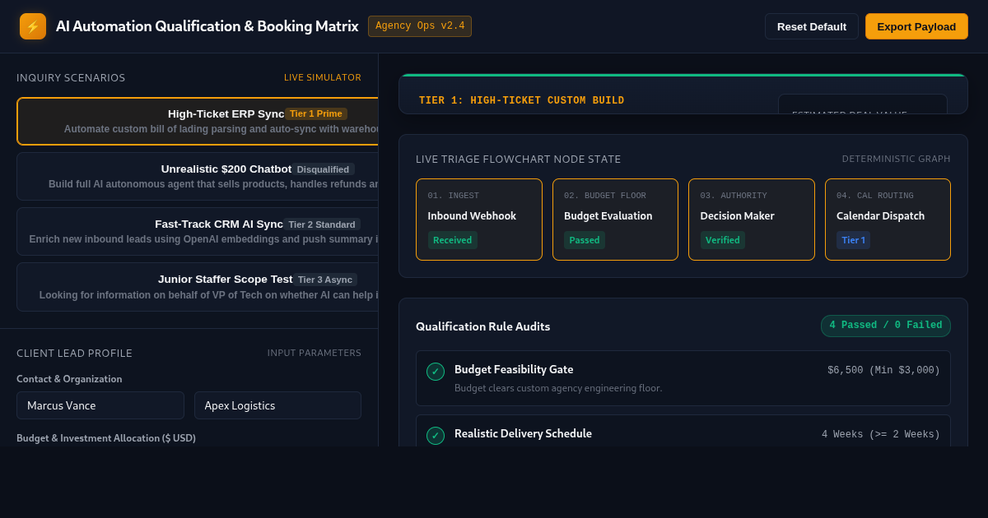
Task: Select the High-Ticket ERP Sync scenario
Action: [x=198, y=122]
